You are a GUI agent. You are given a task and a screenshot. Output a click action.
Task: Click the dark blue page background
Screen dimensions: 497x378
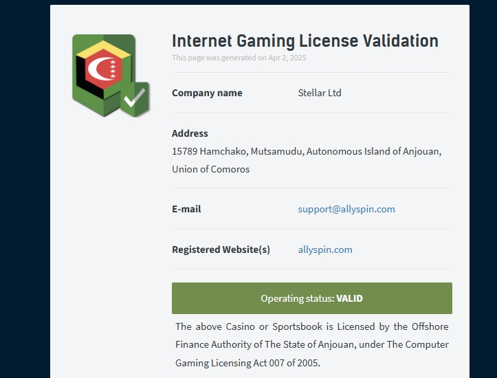pos(25,190)
